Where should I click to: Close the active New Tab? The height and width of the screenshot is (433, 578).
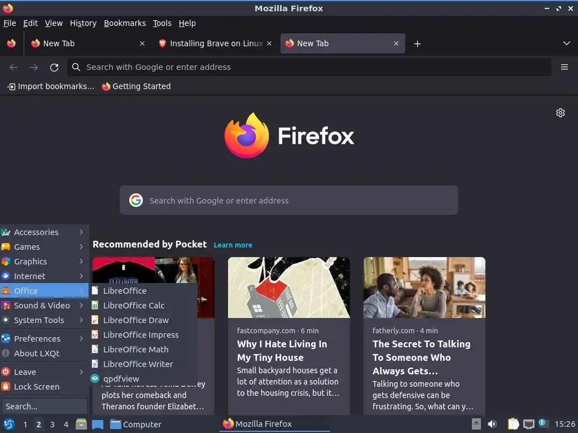pyautogui.click(x=396, y=43)
